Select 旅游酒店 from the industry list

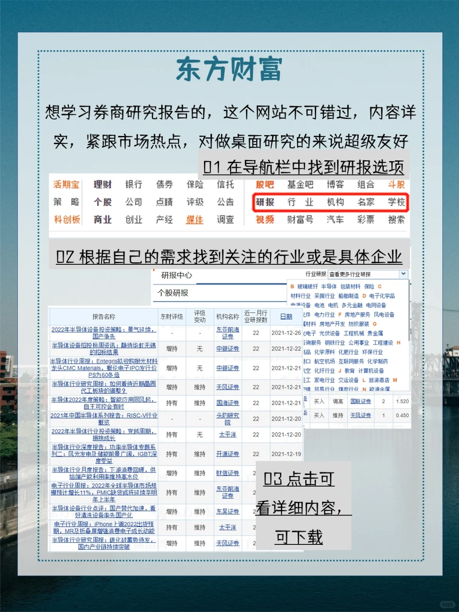tap(379, 380)
